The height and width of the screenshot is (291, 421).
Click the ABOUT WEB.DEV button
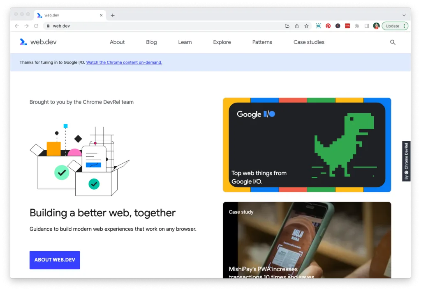(55, 260)
